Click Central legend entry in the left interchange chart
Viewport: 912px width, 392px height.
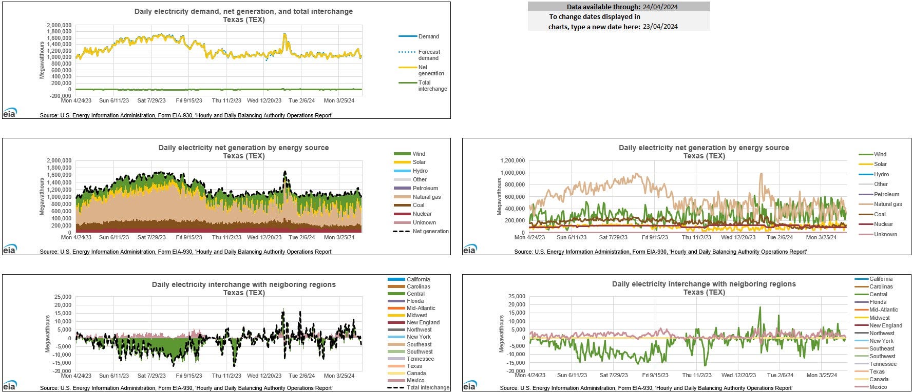(406, 294)
